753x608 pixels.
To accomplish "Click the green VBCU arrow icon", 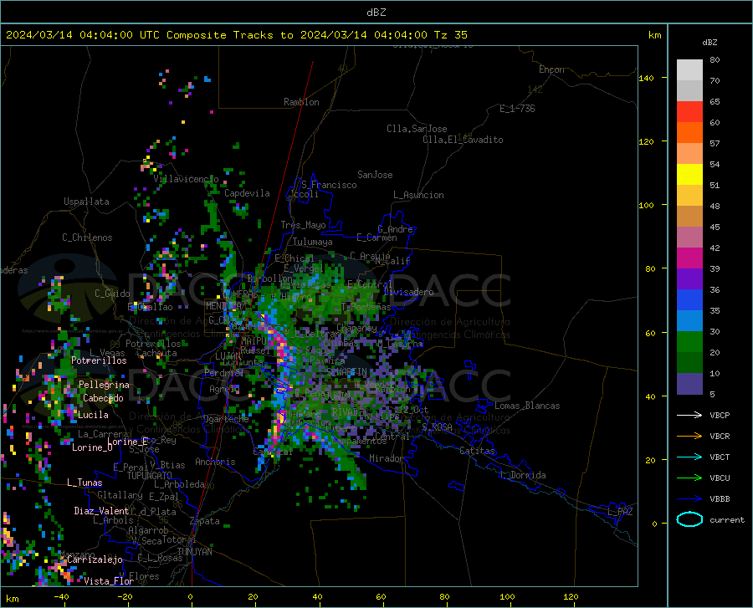I will pyautogui.click(x=689, y=478).
